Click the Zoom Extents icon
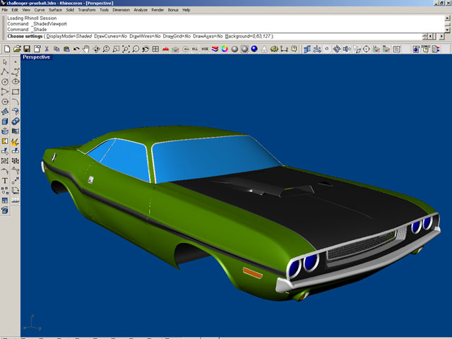The width and height of the screenshot is (452, 339). (126, 49)
